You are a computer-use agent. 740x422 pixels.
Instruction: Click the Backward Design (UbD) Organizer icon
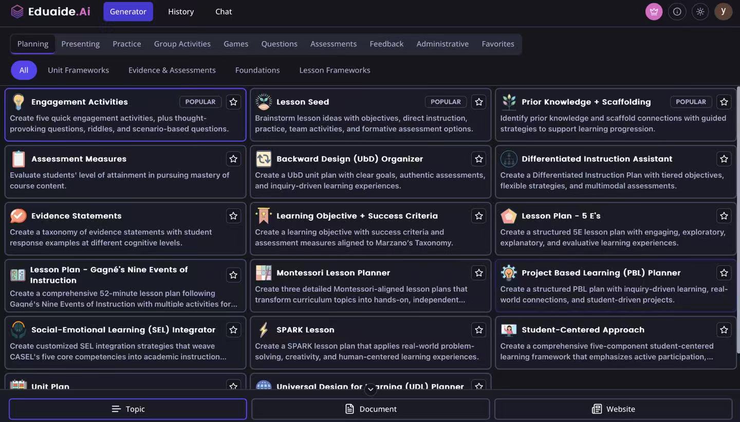pyautogui.click(x=264, y=159)
